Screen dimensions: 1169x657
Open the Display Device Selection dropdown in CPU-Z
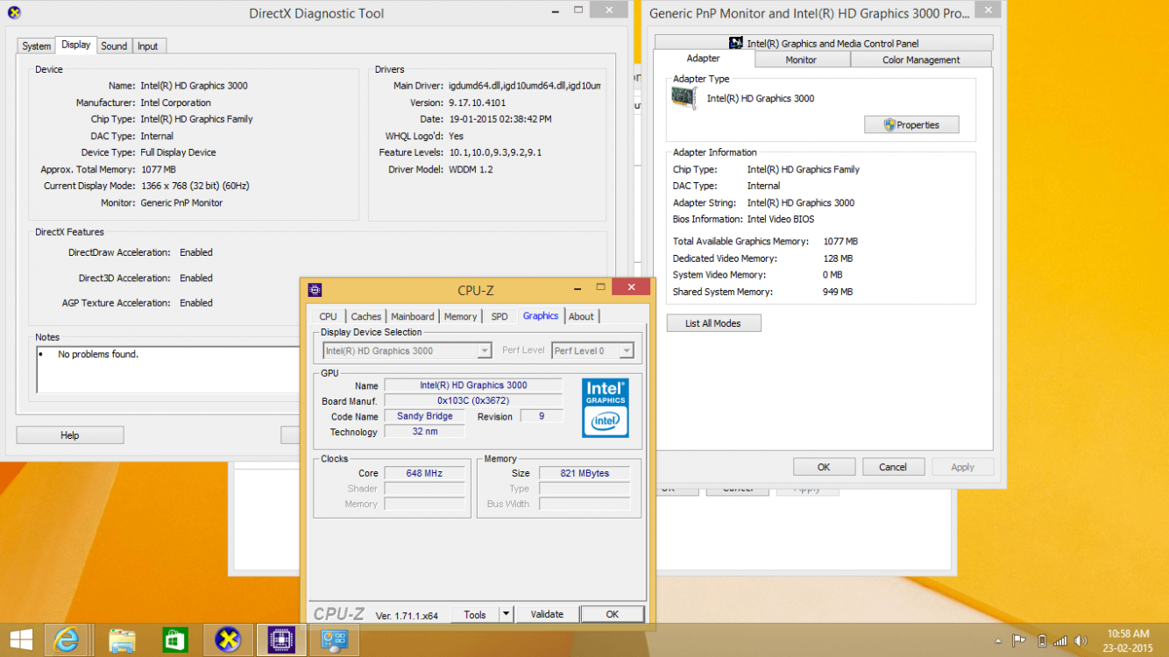484,350
